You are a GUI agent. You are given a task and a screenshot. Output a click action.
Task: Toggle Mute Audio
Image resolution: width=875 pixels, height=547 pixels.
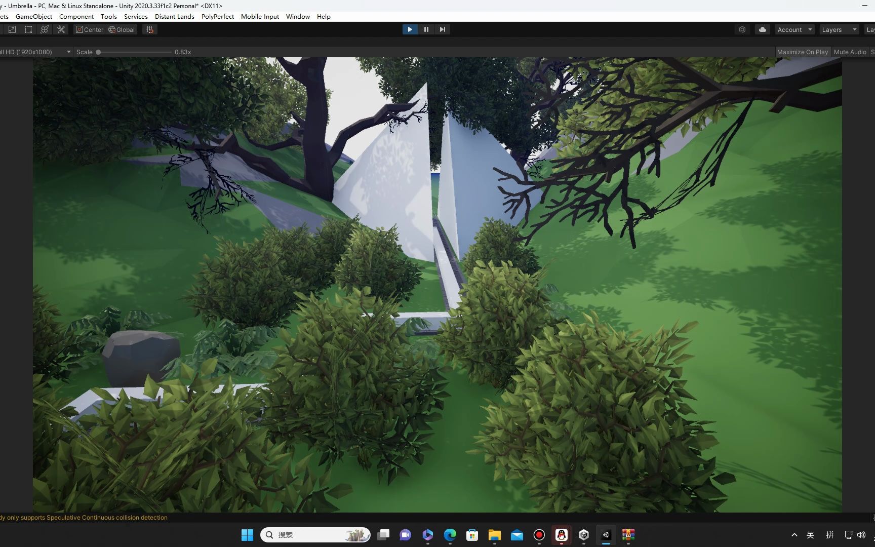click(x=850, y=52)
